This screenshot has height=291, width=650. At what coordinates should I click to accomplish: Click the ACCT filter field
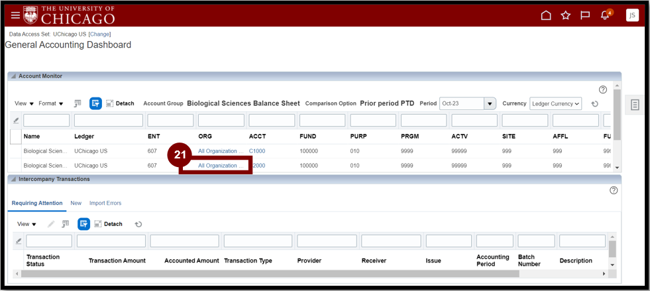(272, 121)
